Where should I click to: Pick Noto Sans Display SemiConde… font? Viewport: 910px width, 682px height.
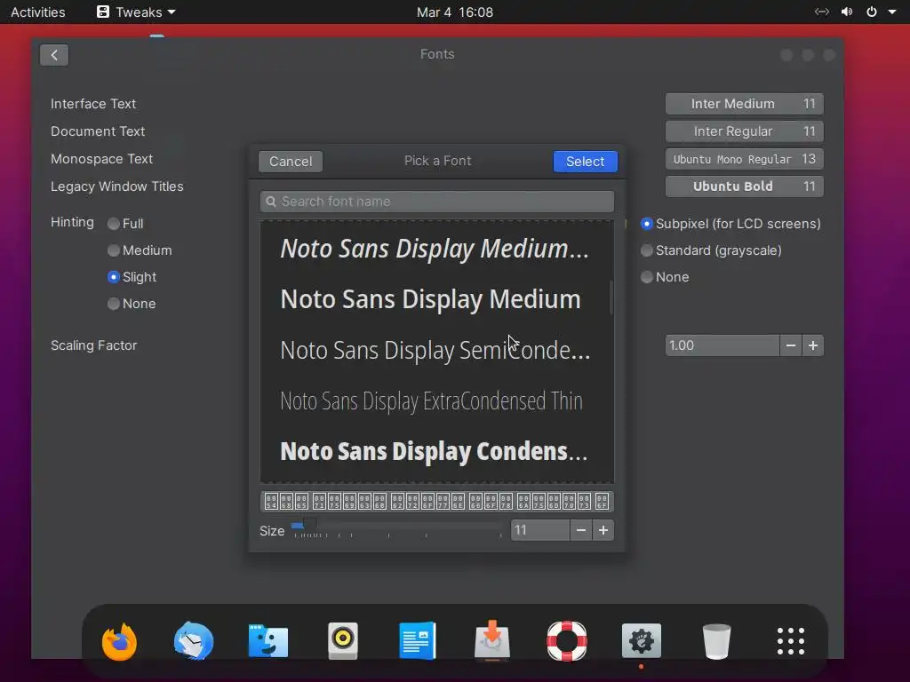click(x=437, y=350)
